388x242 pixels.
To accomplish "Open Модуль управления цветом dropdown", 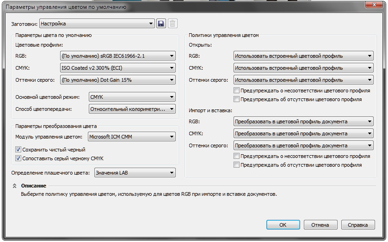I will pyautogui.click(x=132, y=137).
